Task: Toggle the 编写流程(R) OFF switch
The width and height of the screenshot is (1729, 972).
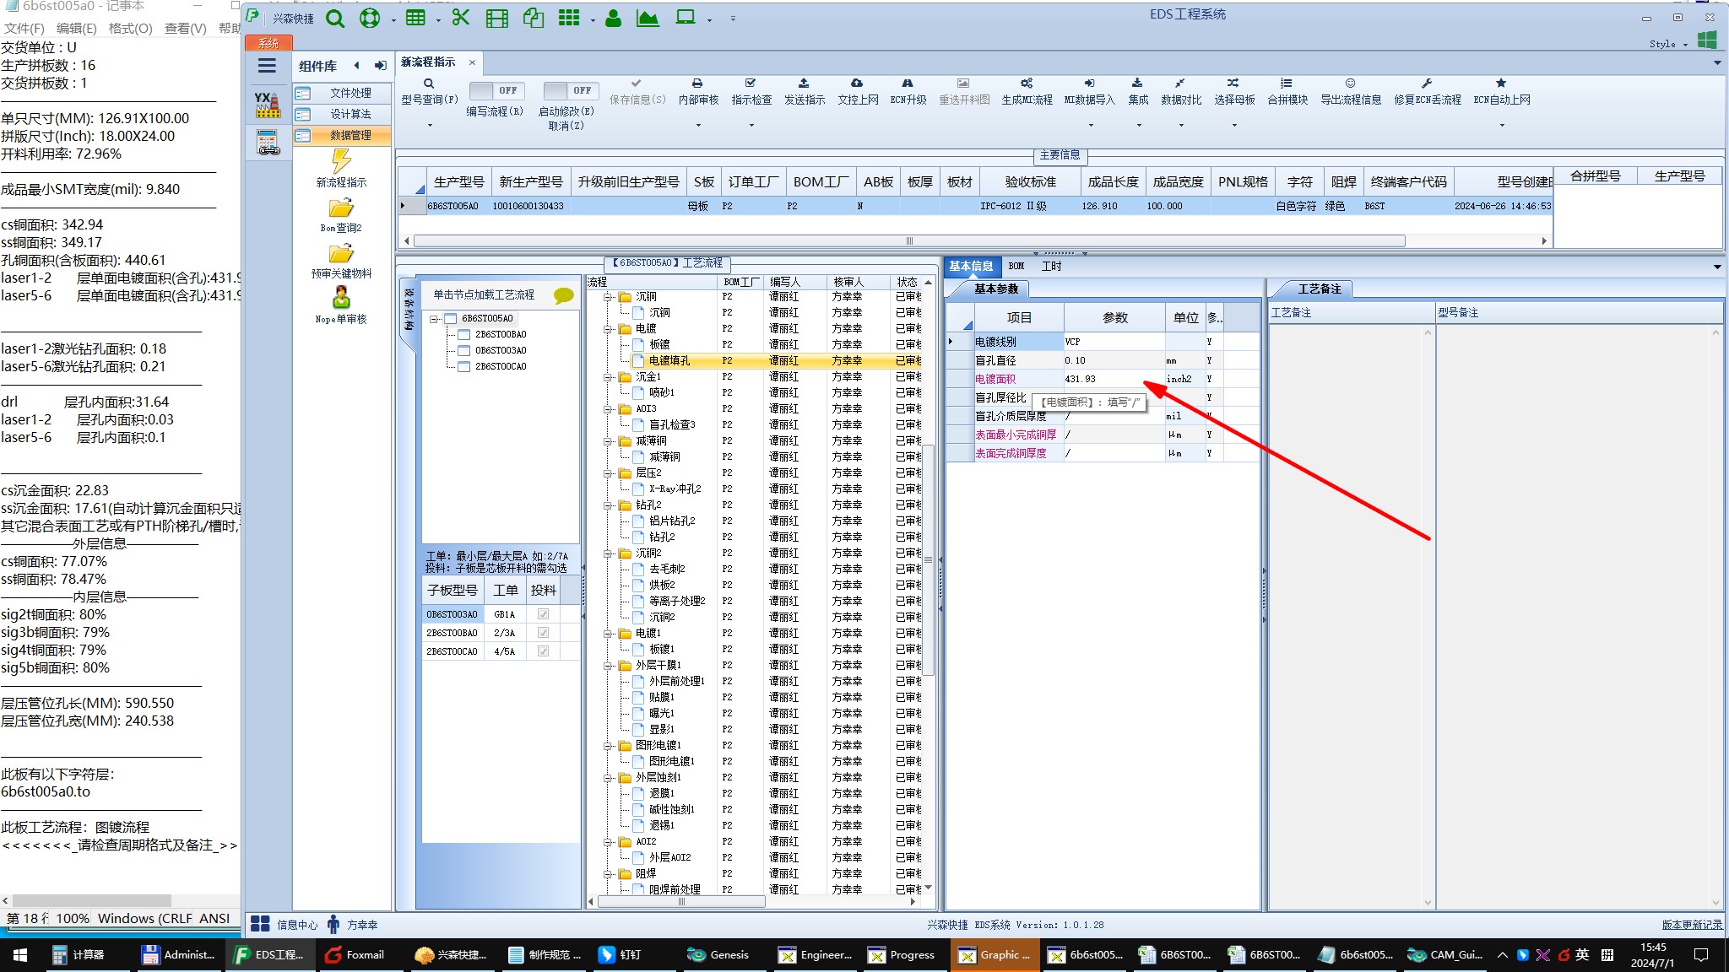Action: (496, 90)
